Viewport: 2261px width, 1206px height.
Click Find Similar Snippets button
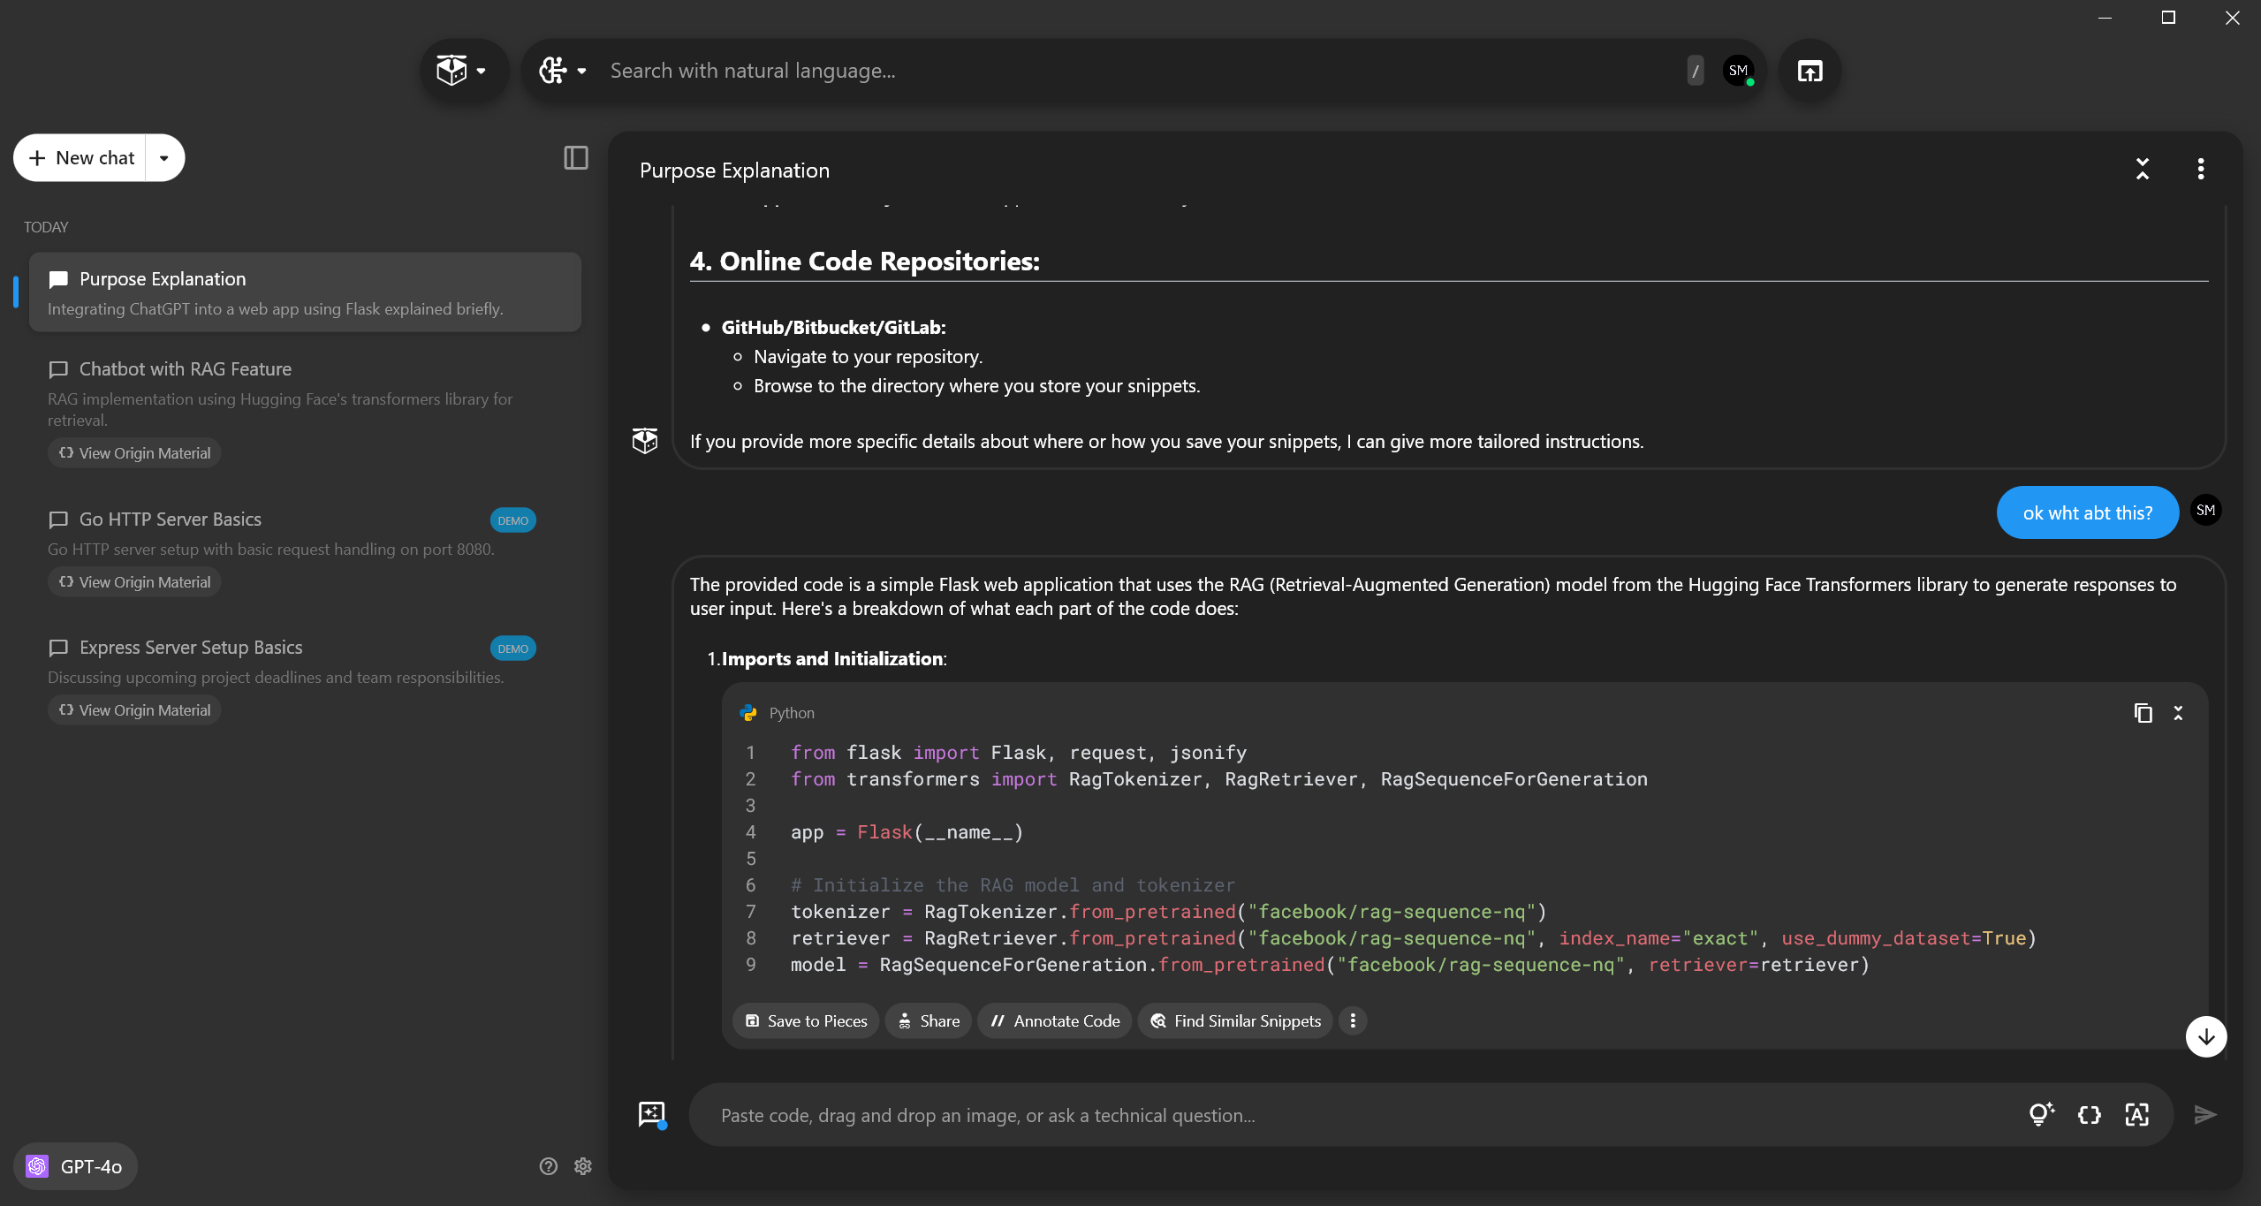1235,1021
